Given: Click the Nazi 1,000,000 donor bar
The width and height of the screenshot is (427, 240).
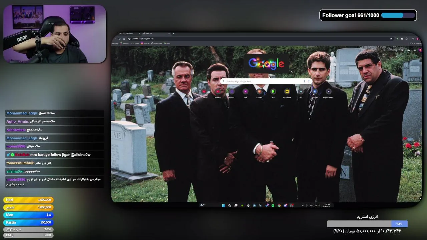Looking at the screenshot, I should pos(28,200).
